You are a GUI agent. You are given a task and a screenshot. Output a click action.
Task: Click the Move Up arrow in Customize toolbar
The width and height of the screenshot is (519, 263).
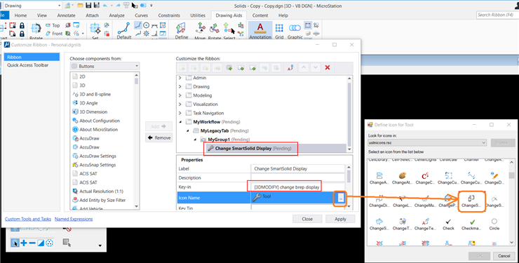[x=304, y=67]
